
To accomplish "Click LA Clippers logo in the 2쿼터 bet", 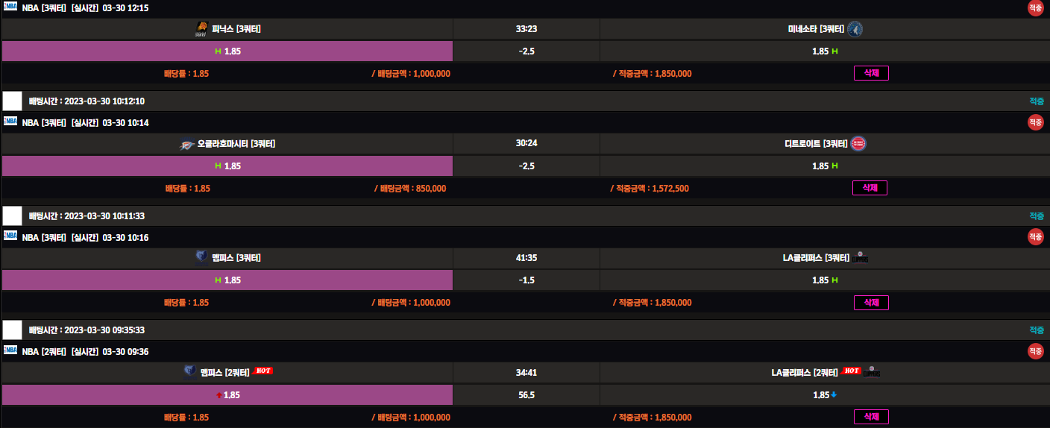I will click(x=872, y=372).
